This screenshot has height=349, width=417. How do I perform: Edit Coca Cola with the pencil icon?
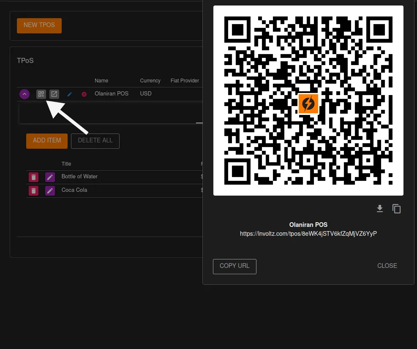[x=50, y=191]
